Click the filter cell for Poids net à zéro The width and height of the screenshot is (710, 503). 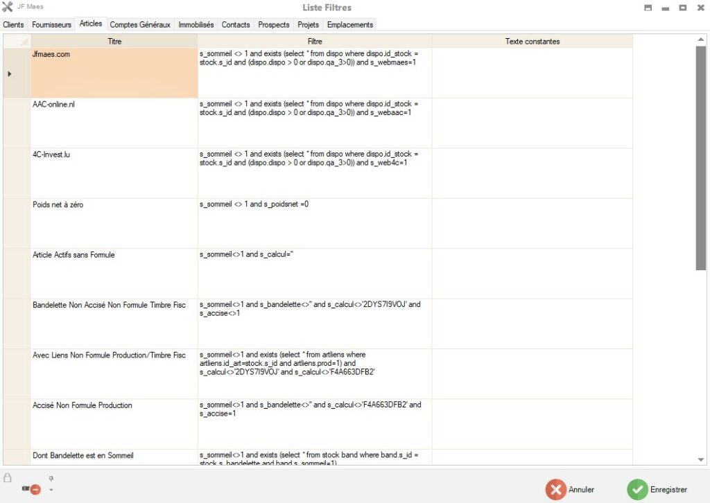pyautogui.click(x=315, y=223)
